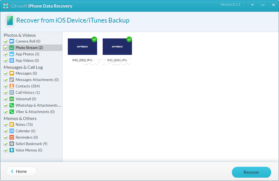Click the IMG_0002.JPG file name
Screen dimensions: 279x181
click(x=82, y=60)
